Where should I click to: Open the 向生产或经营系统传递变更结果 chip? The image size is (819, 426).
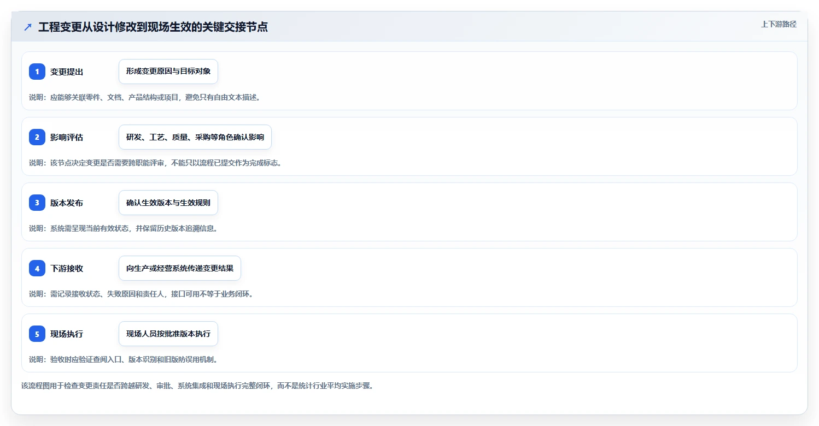(180, 268)
